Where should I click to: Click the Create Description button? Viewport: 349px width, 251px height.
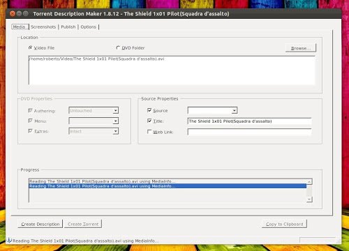point(40,224)
